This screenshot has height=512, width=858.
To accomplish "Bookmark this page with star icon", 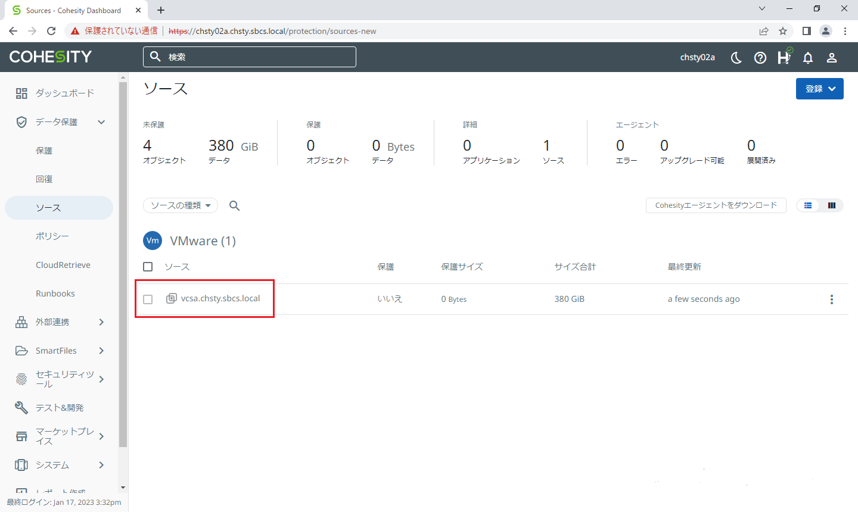I will pyautogui.click(x=783, y=31).
